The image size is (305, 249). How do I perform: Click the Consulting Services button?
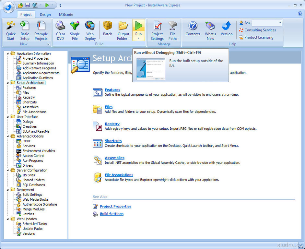(x=260, y=30)
